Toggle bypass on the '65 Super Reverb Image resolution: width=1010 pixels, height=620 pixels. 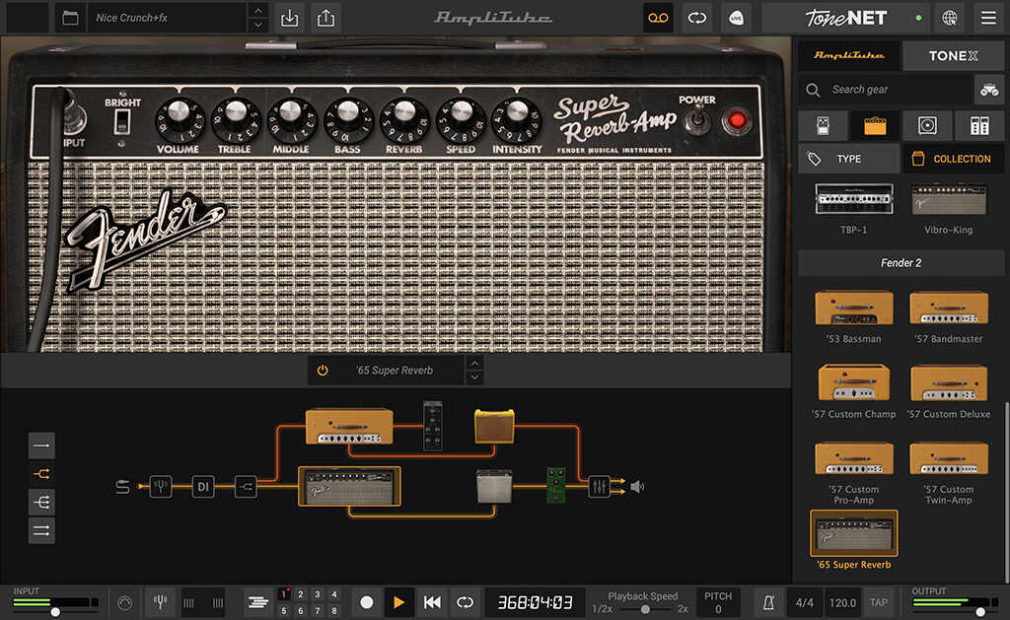pyautogui.click(x=325, y=371)
